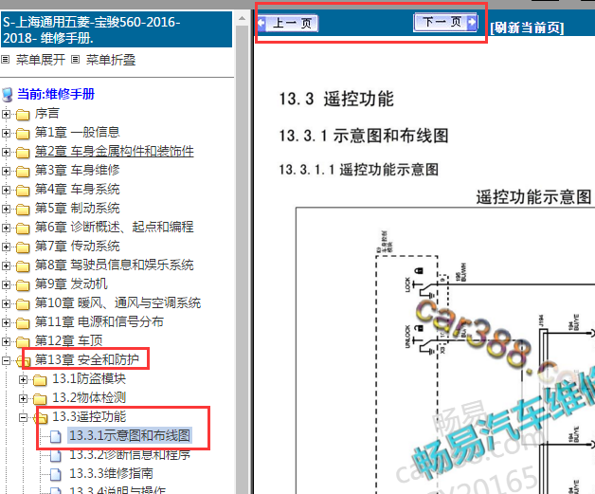Select 13.3.3维修指南 page

pos(111,473)
